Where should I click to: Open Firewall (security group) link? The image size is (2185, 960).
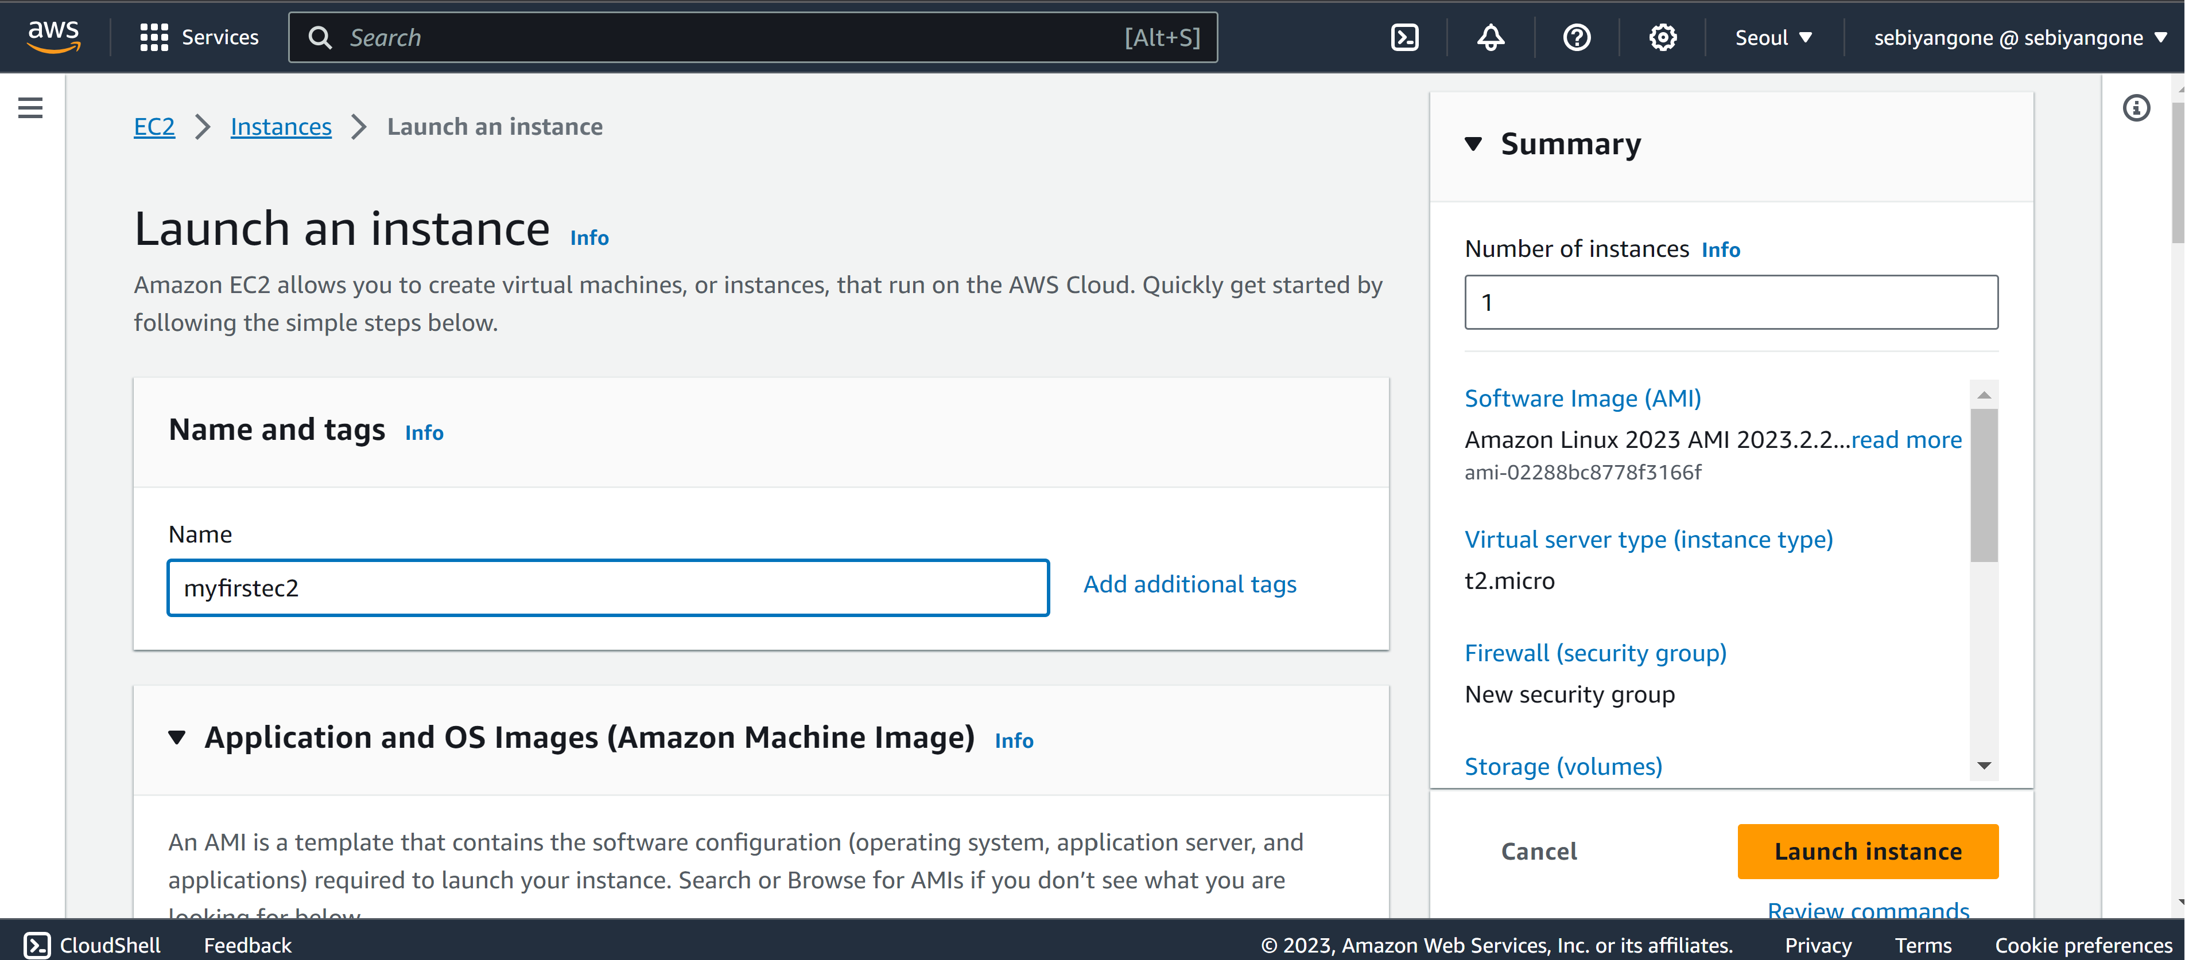pyautogui.click(x=1594, y=653)
